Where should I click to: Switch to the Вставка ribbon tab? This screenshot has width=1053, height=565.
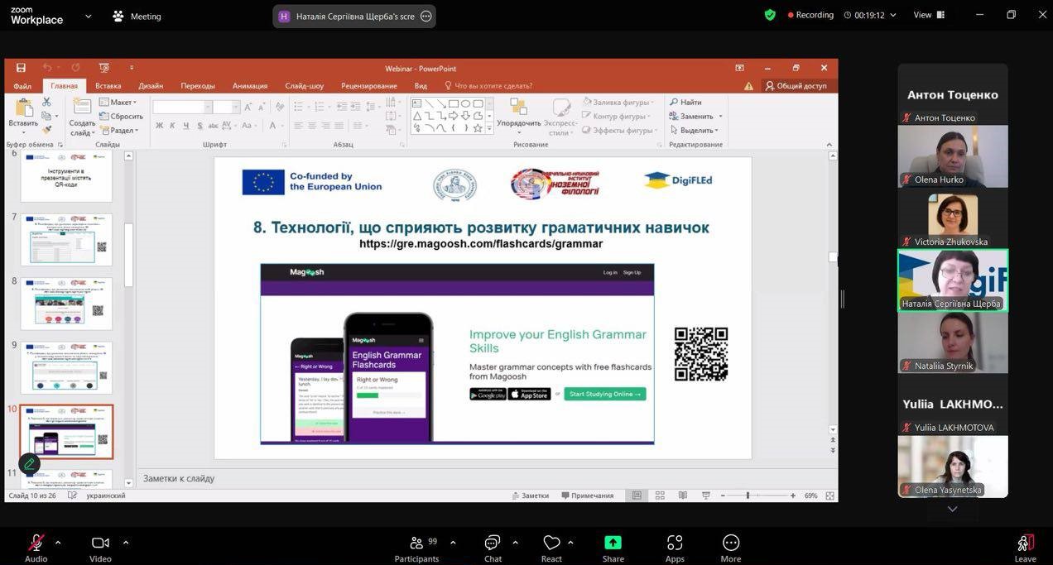tap(108, 86)
